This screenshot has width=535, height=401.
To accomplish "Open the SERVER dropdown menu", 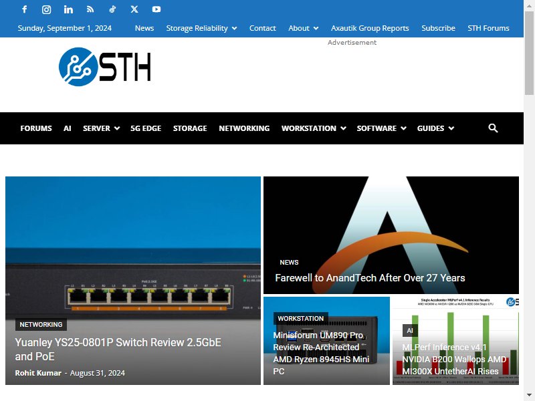I will [101, 128].
